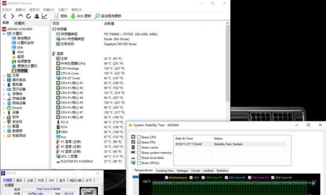Viewport: 326px width, 195px height.
Task: Click the scrollbar up arrow in sensor list
Action: tap(227, 23)
